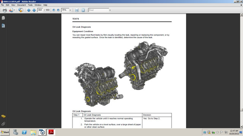This screenshot has height=136, width=243.
Task: Click the 'Decision' table header cell
Action: (157, 115)
